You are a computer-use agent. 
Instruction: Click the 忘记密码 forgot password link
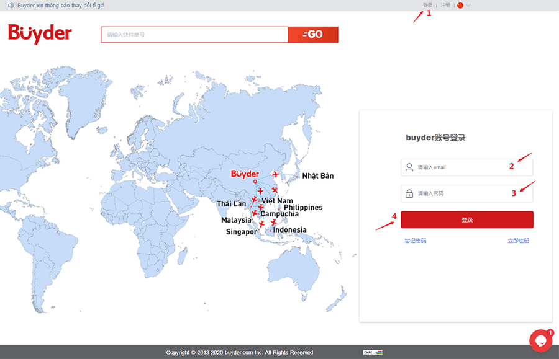(x=416, y=241)
